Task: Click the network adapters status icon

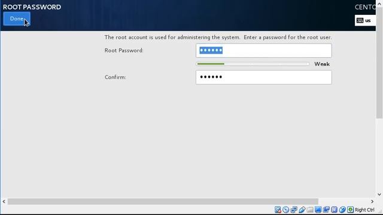Action: (x=294, y=210)
